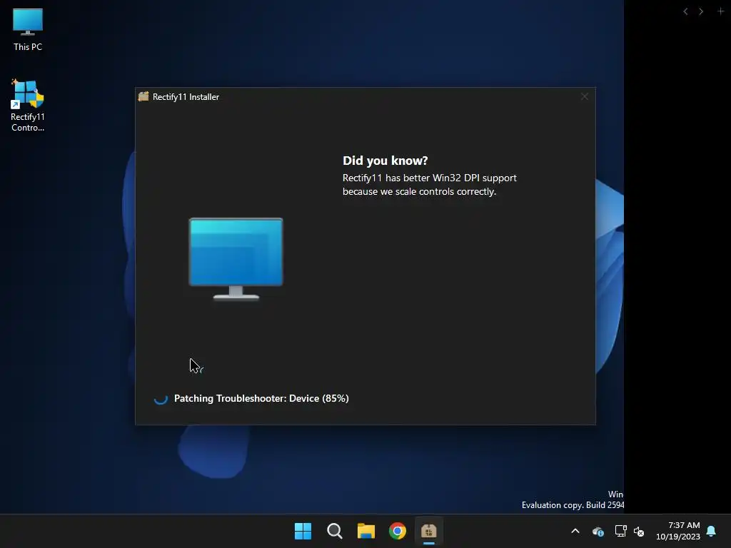Click the plus icon in the top right
The image size is (731, 548).
click(x=720, y=11)
